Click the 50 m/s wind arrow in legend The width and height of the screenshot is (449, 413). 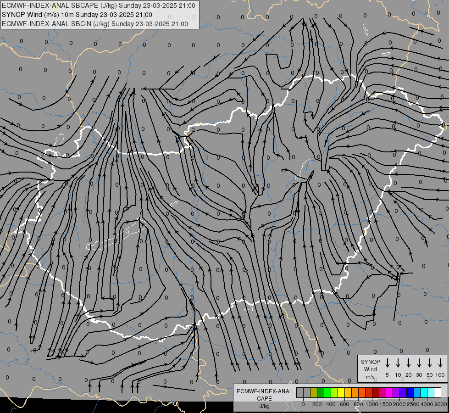pyautogui.click(x=430, y=363)
